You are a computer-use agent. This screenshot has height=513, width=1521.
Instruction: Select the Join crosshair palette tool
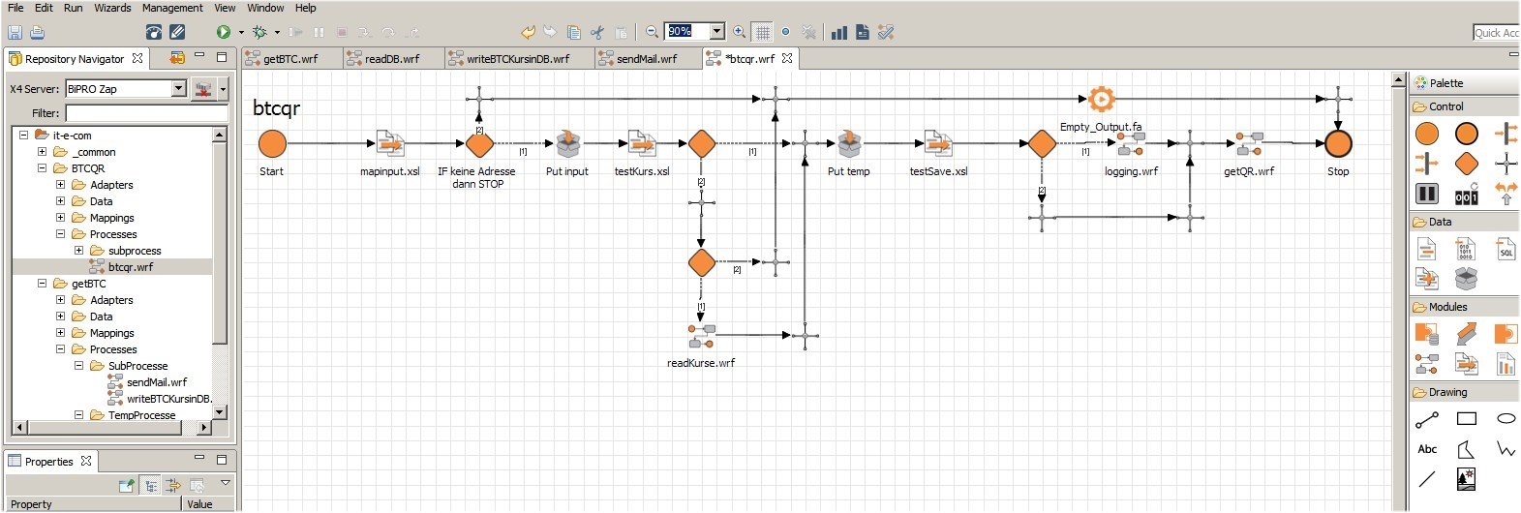point(1506,163)
